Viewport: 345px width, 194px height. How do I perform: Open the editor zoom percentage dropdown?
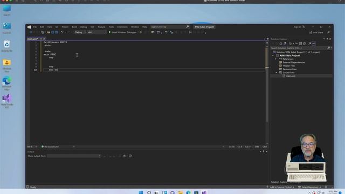pyautogui.click(x=32, y=147)
